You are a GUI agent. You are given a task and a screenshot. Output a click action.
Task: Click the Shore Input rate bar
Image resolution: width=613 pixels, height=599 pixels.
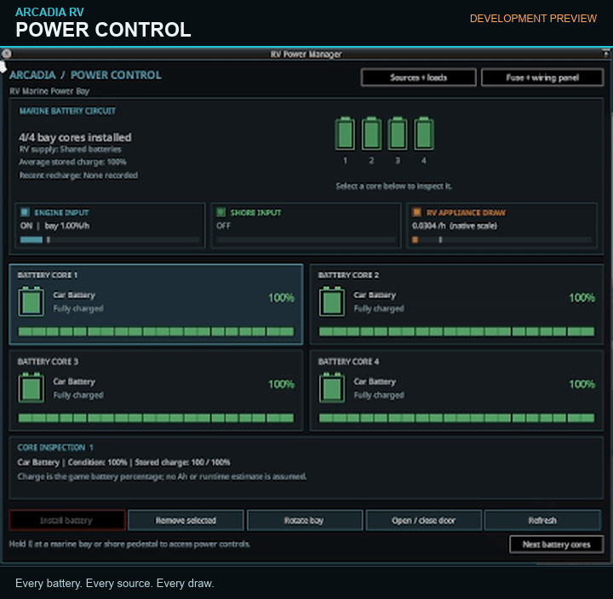306,240
